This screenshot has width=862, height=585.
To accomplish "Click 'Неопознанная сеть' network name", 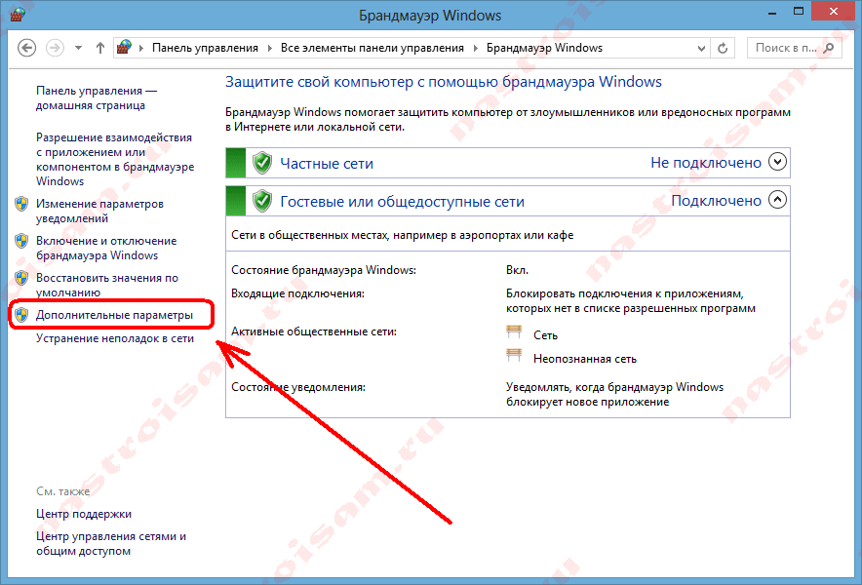I will [585, 359].
